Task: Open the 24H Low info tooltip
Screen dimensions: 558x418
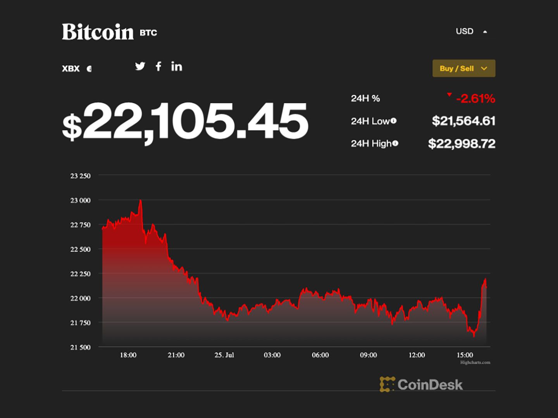Action: click(x=394, y=120)
